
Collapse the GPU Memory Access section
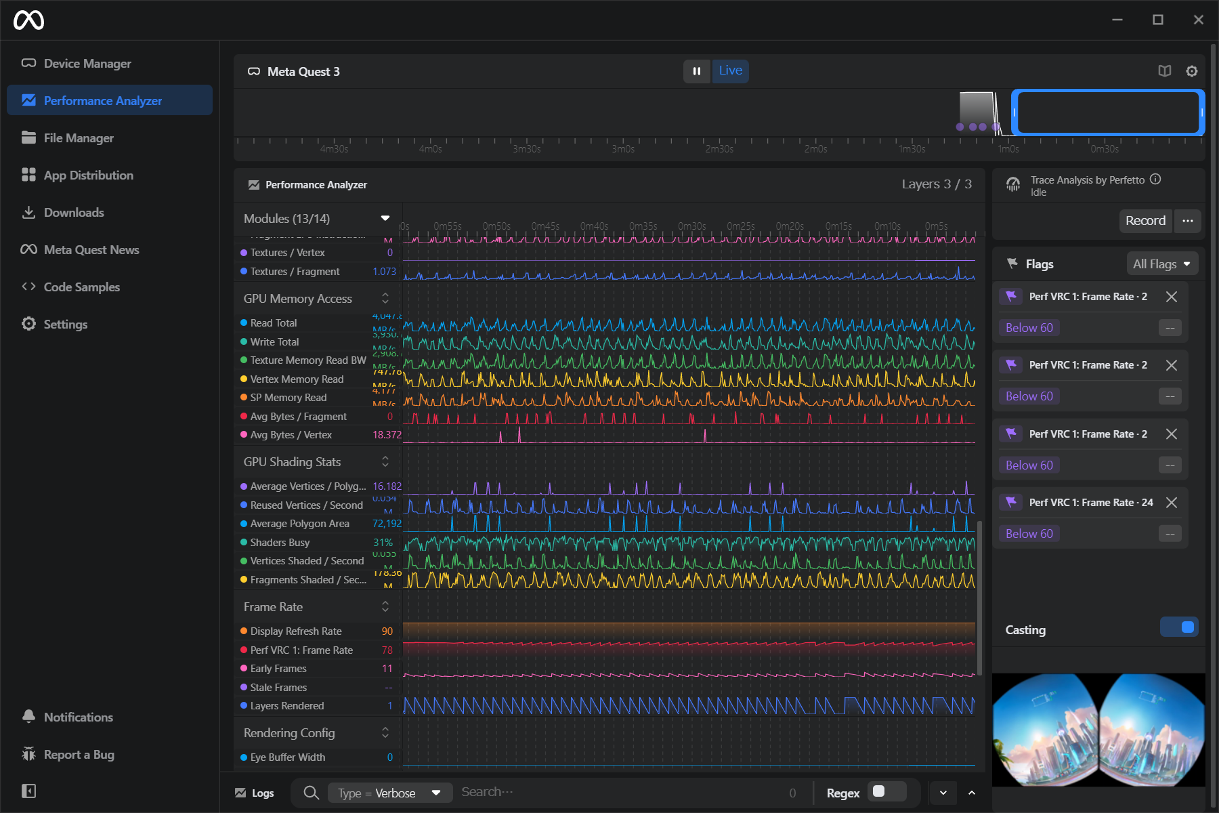[385, 299]
